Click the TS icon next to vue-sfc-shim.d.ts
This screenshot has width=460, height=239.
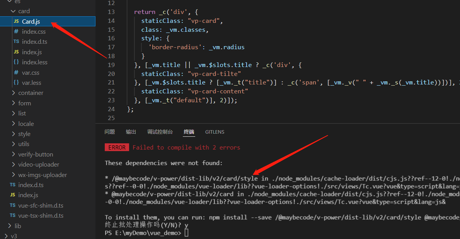point(13,205)
